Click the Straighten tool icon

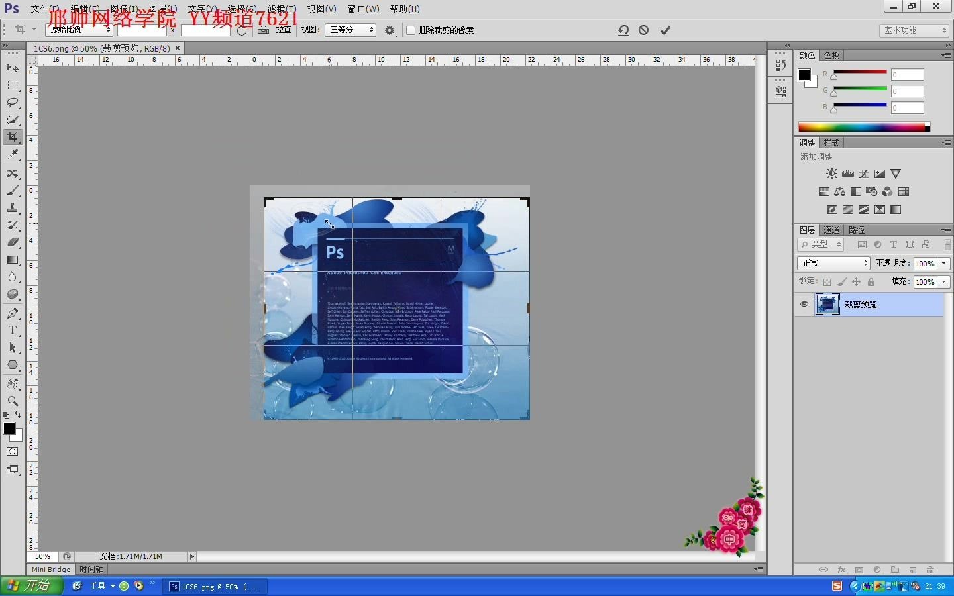tap(263, 30)
